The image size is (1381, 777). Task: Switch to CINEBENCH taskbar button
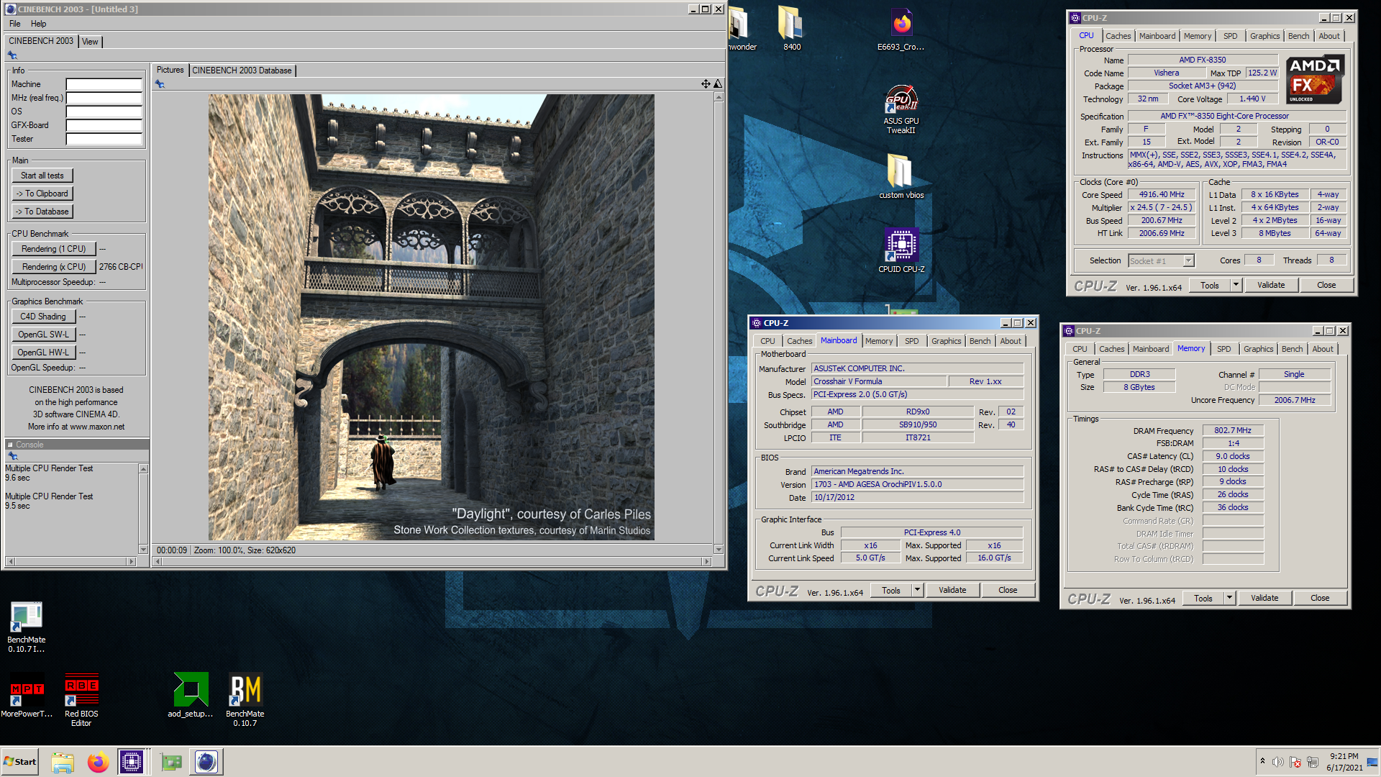click(x=206, y=762)
